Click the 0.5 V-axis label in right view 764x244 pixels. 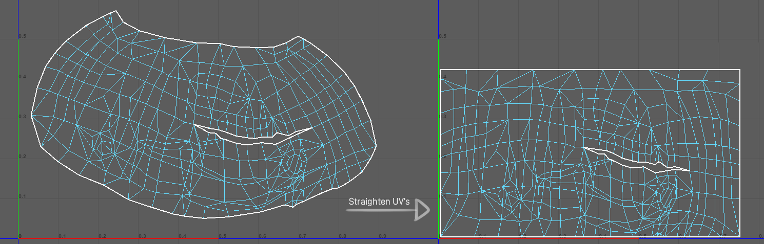tap(443, 37)
